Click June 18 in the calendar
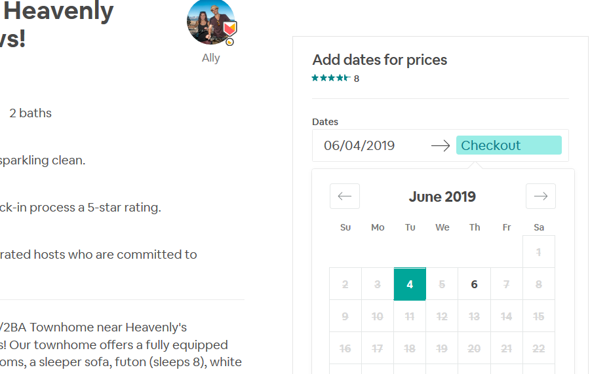609x374 pixels. [x=410, y=348]
